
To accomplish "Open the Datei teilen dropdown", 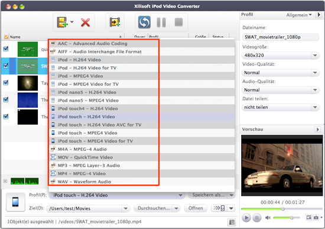I will [x=281, y=107].
